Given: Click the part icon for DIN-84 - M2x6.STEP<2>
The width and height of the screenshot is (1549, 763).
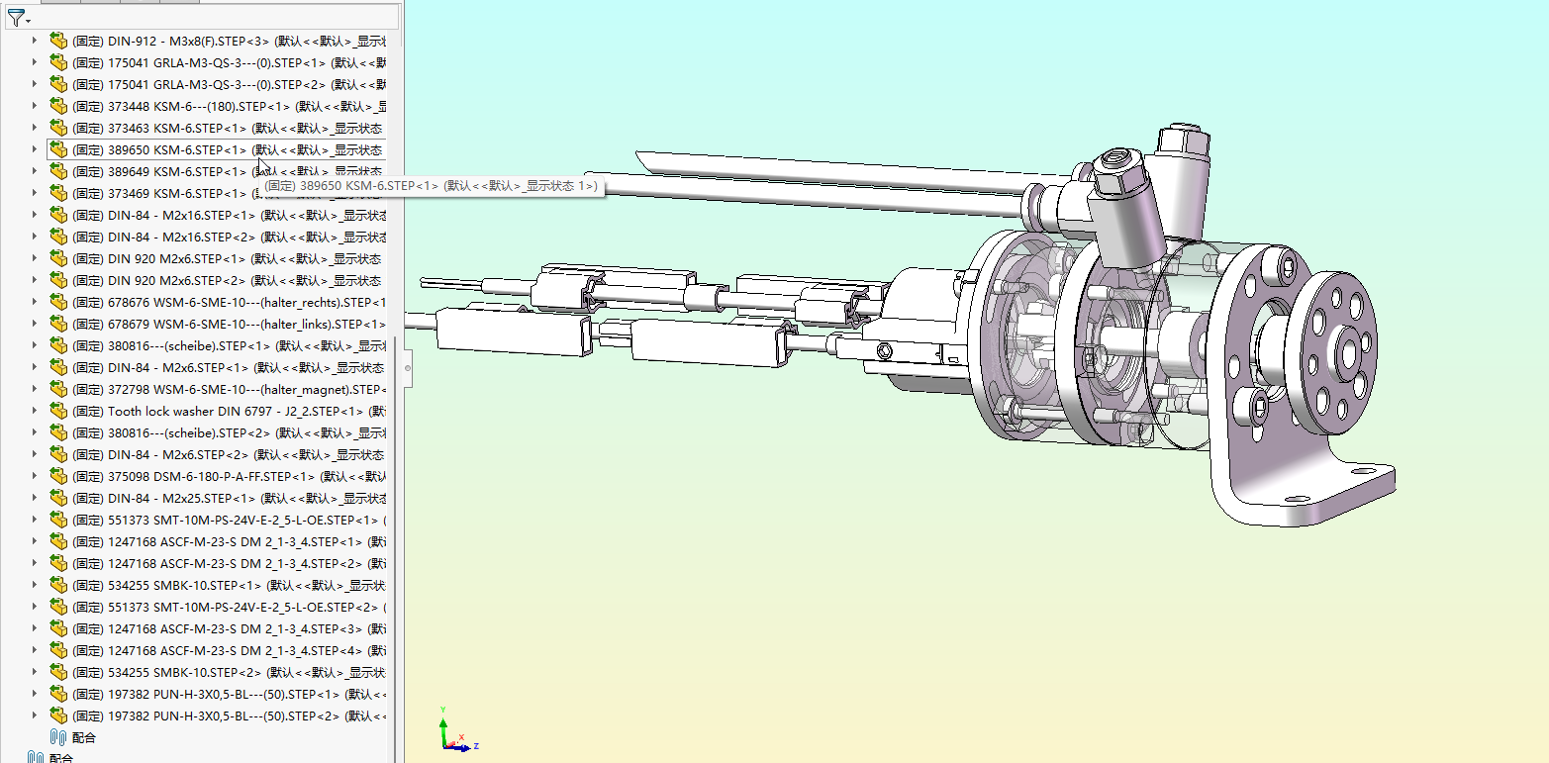Looking at the screenshot, I should [58, 454].
